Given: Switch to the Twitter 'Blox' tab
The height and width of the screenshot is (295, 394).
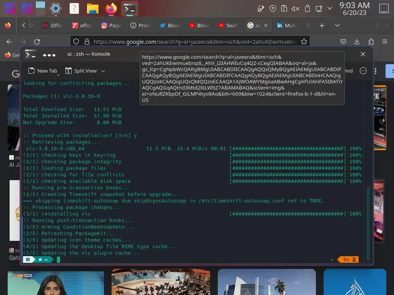Looking at the screenshot, I should 170,25.
